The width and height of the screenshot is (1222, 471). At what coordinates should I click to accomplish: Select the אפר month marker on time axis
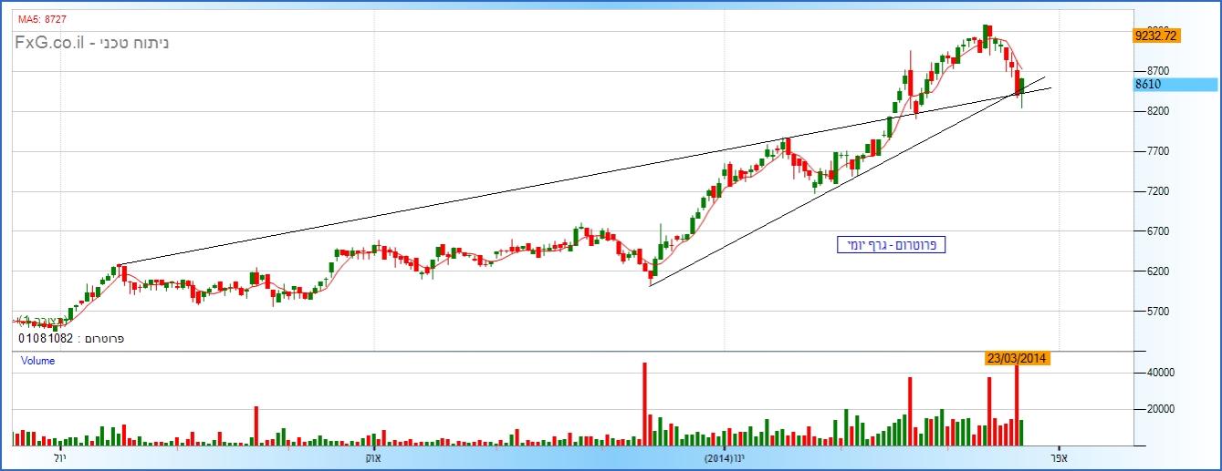tap(1059, 456)
